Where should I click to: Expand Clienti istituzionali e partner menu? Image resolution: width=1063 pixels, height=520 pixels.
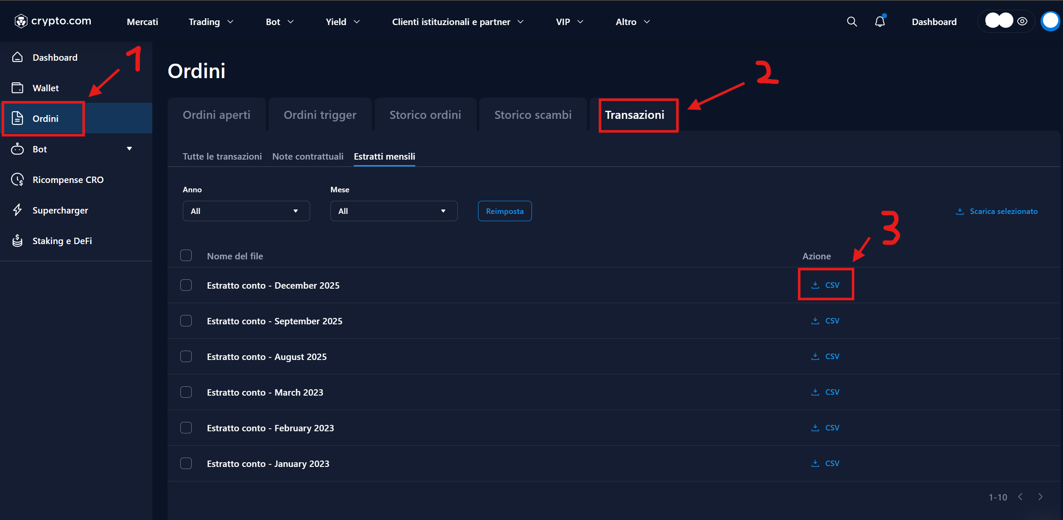pyautogui.click(x=458, y=22)
